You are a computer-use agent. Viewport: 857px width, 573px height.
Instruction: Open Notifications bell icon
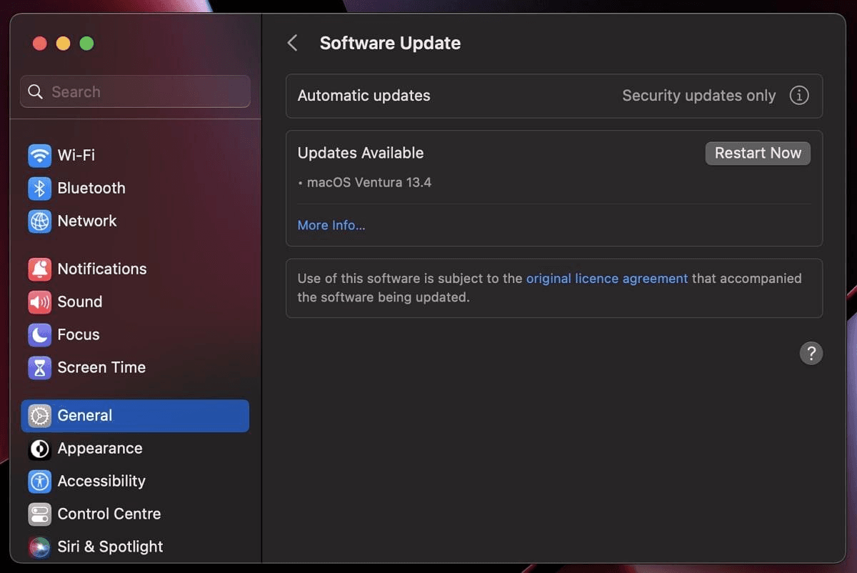[39, 269]
